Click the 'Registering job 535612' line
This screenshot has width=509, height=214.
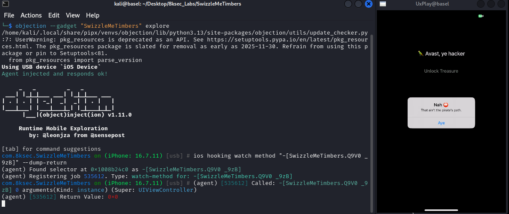click(148, 176)
